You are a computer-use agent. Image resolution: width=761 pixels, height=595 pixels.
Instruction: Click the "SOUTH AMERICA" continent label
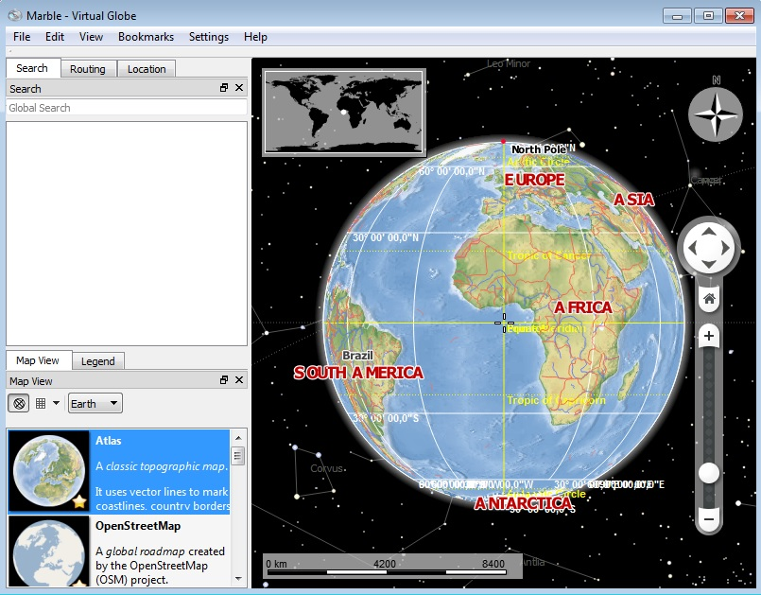point(358,373)
